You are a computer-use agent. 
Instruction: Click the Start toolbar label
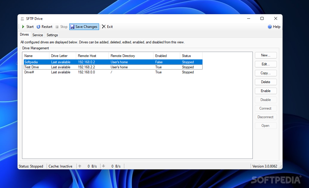pos(30,26)
